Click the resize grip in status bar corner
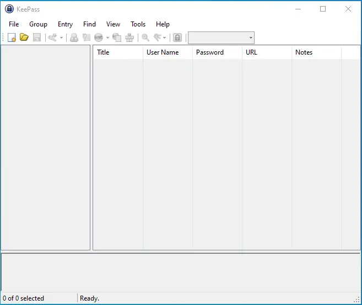Viewport: 362px width, 305px height. [356, 299]
